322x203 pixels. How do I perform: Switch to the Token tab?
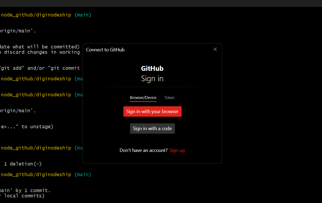tap(169, 97)
